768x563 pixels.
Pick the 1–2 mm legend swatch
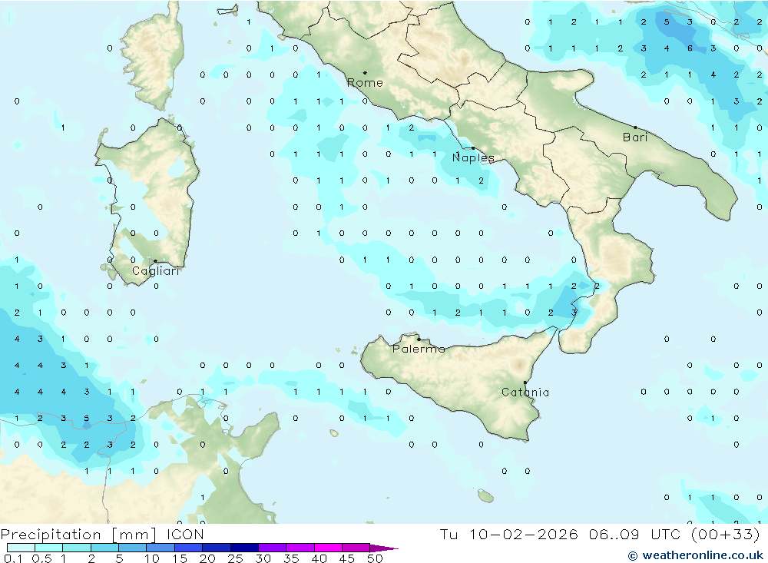tap(76, 548)
